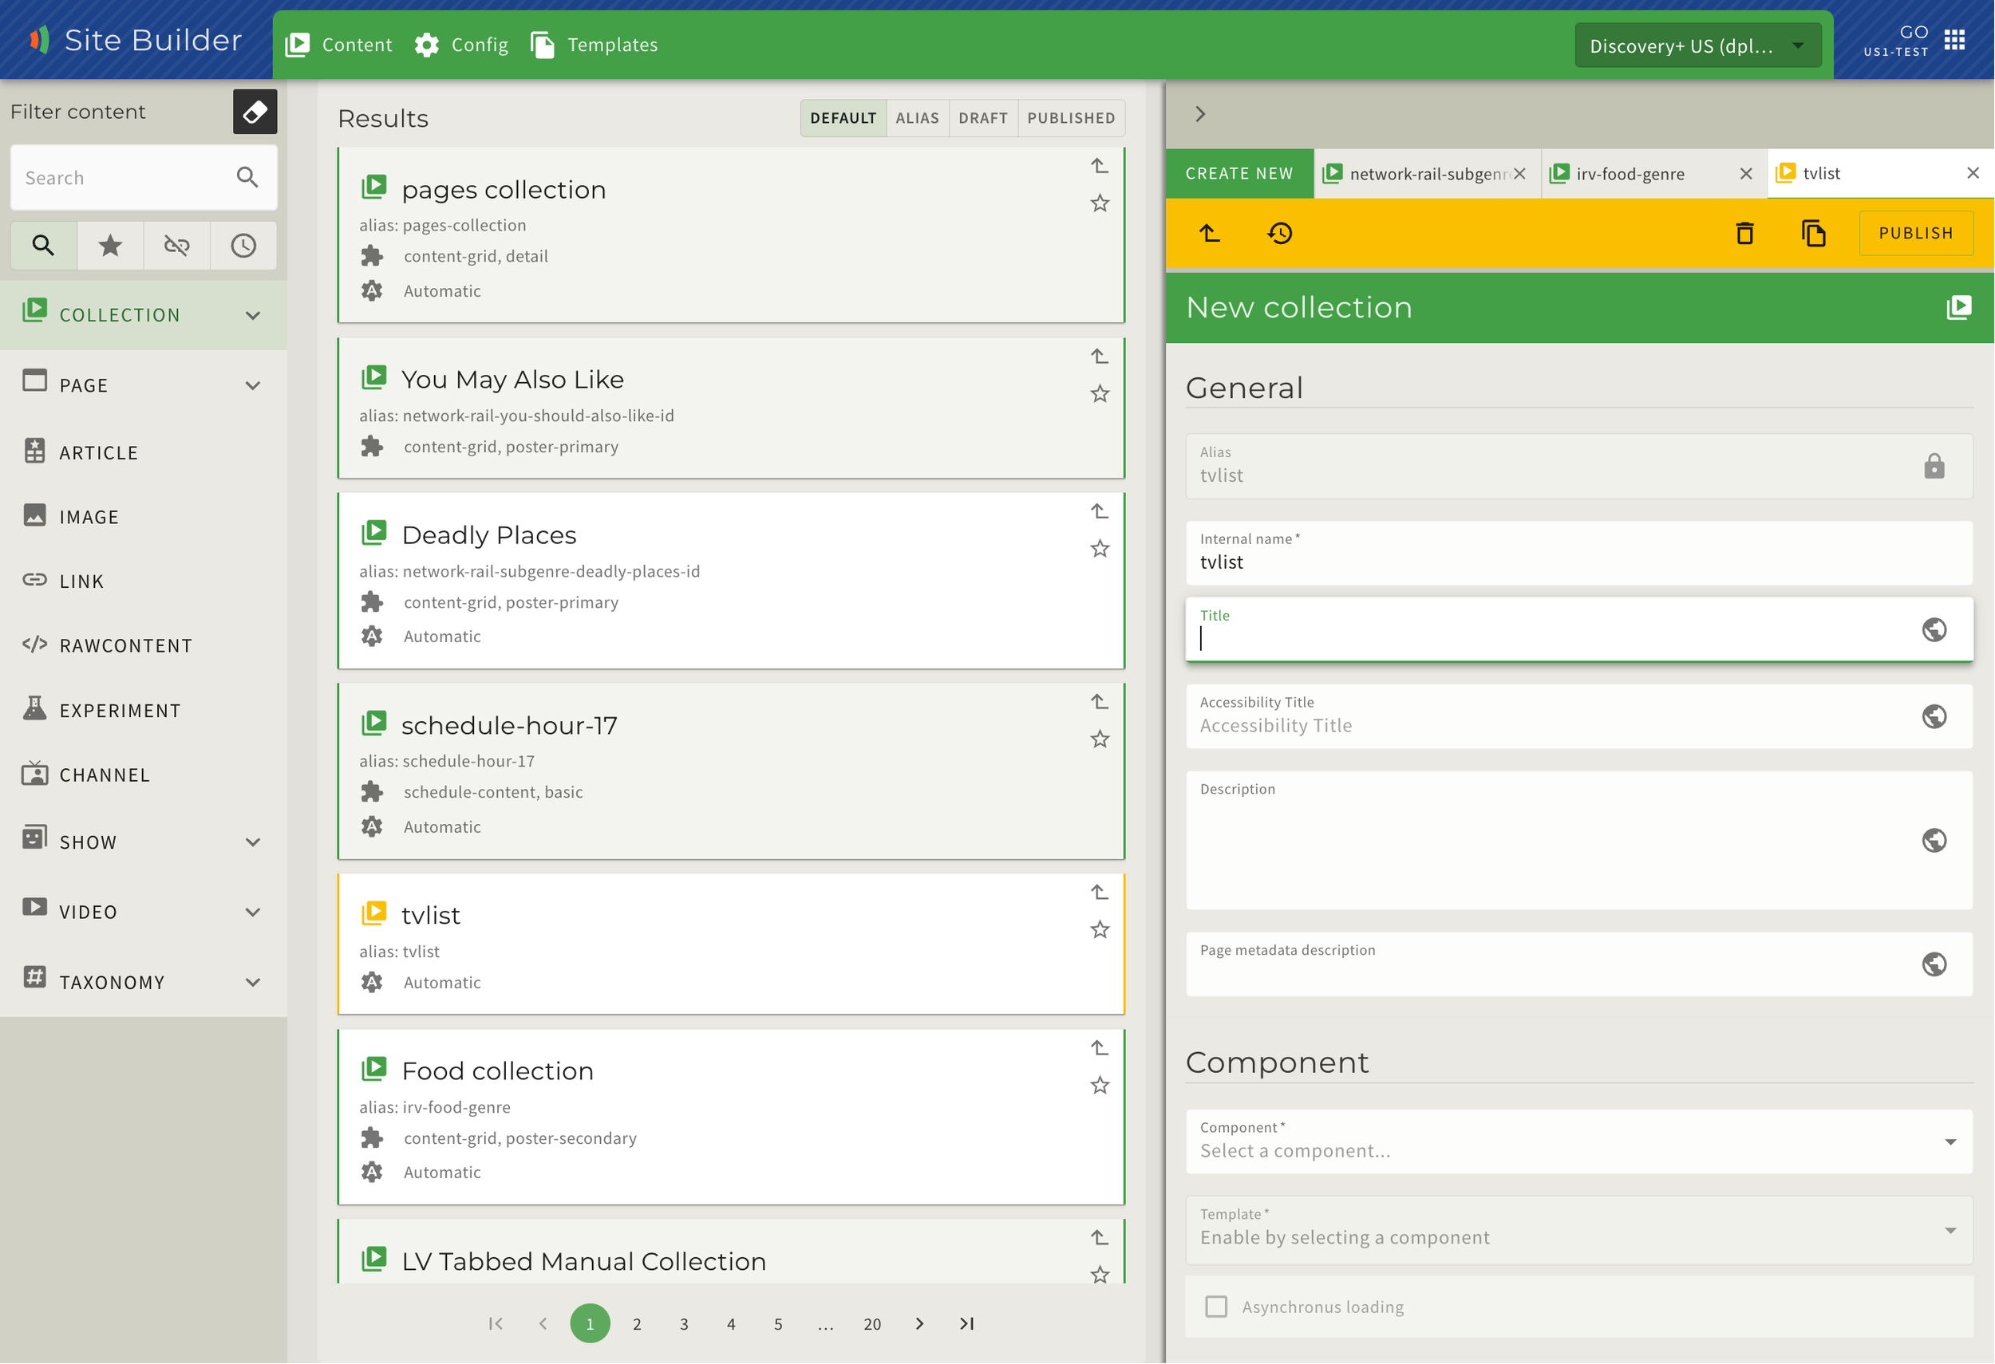The width and height of the screenshot is (1995, 1364).
Task: Select the unlinked content filter icon
Action: [x=177, y=246]
